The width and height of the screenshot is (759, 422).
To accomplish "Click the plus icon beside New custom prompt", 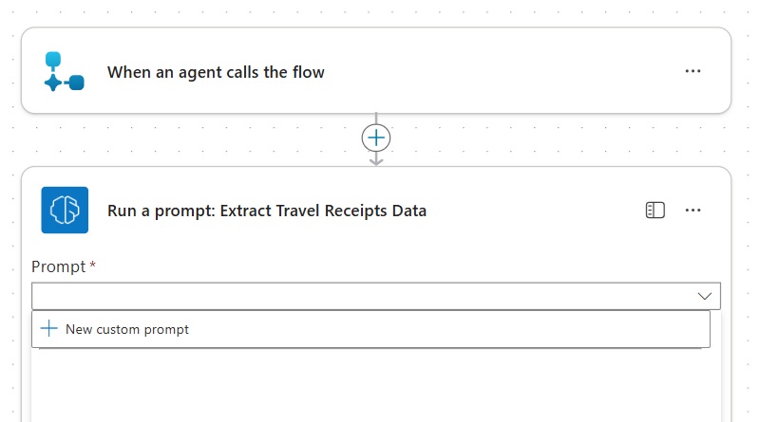I will [49, 329].
